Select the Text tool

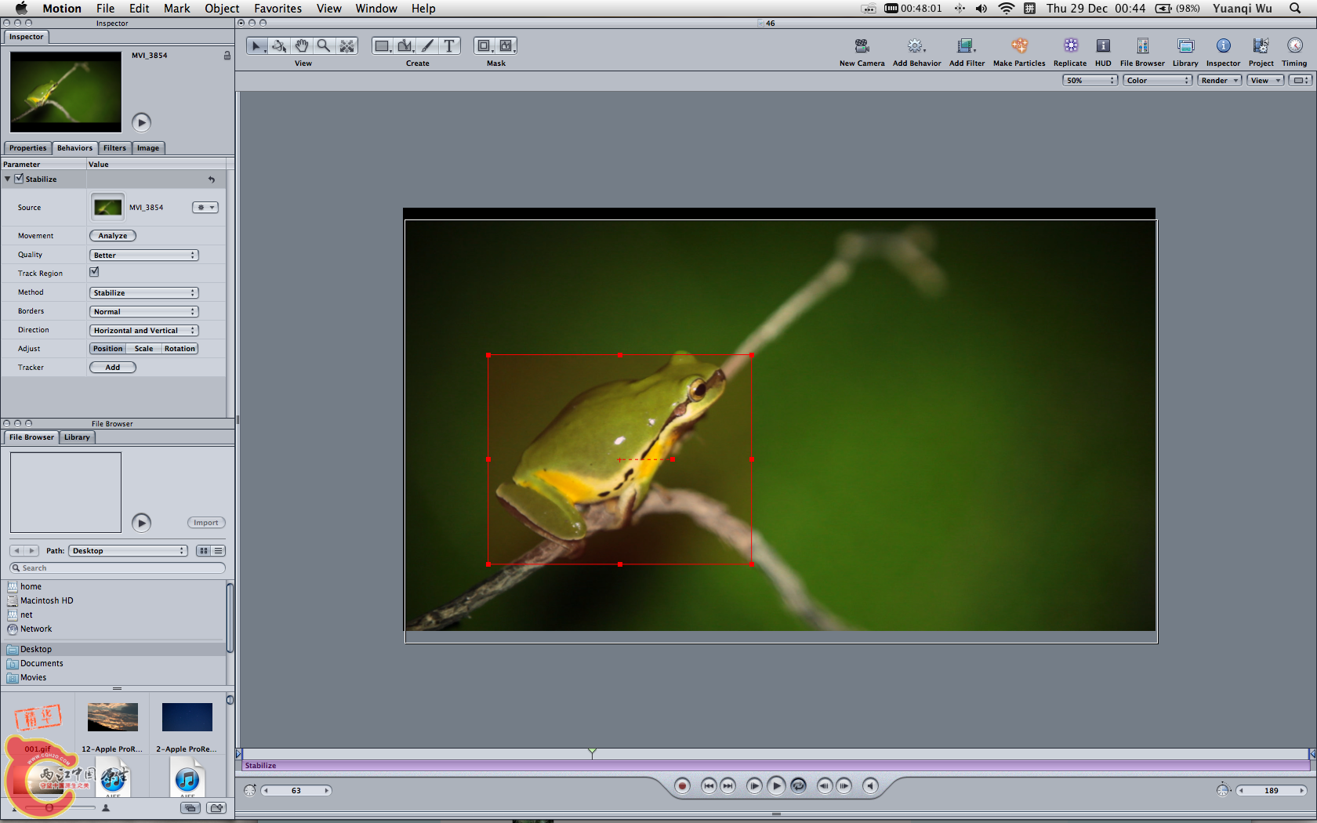(x=449, y=46)
